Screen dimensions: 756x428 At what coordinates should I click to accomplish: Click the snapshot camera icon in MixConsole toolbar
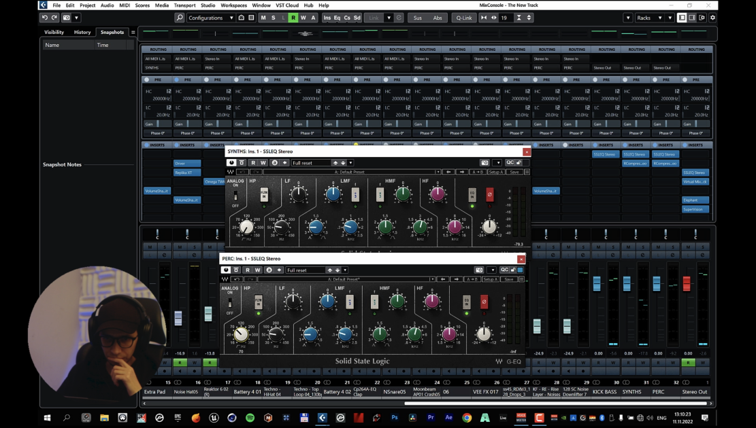tap(67, 18)
